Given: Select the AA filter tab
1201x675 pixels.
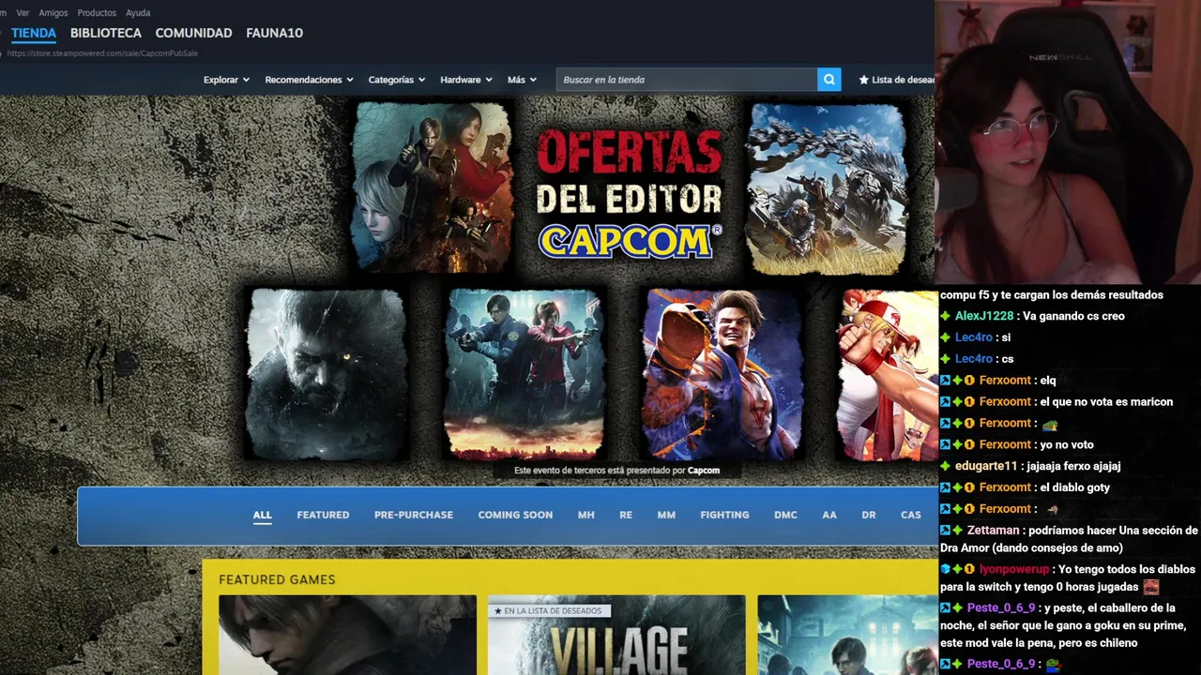Looking at the screenshot, I should [x=829, y=515].
